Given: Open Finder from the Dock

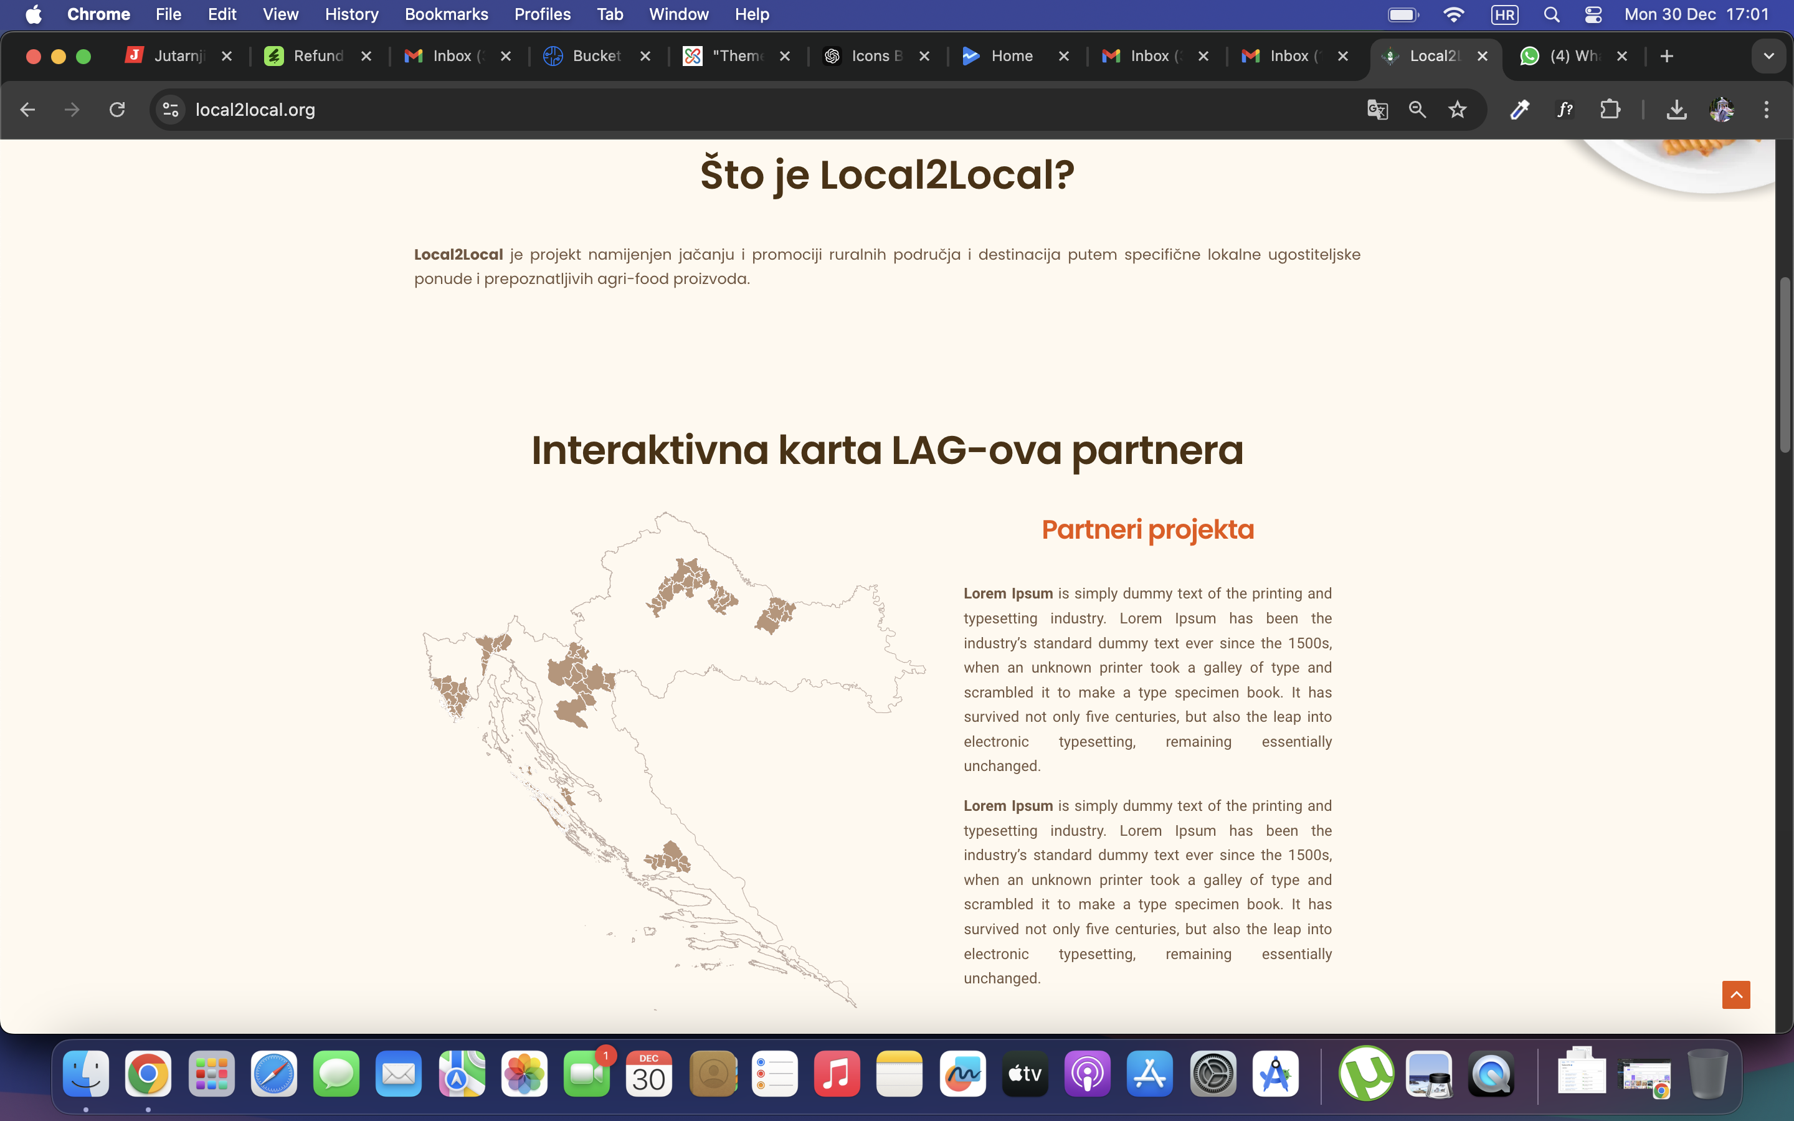Looking at the screenshot, I should point(86,1074).
